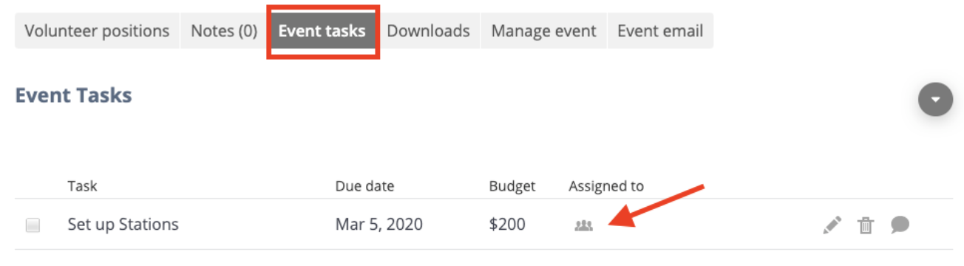Image resolution: width=964 pixels, height=266 pixels.
Task: Open the Manage event tab
Action: (543, 31)
